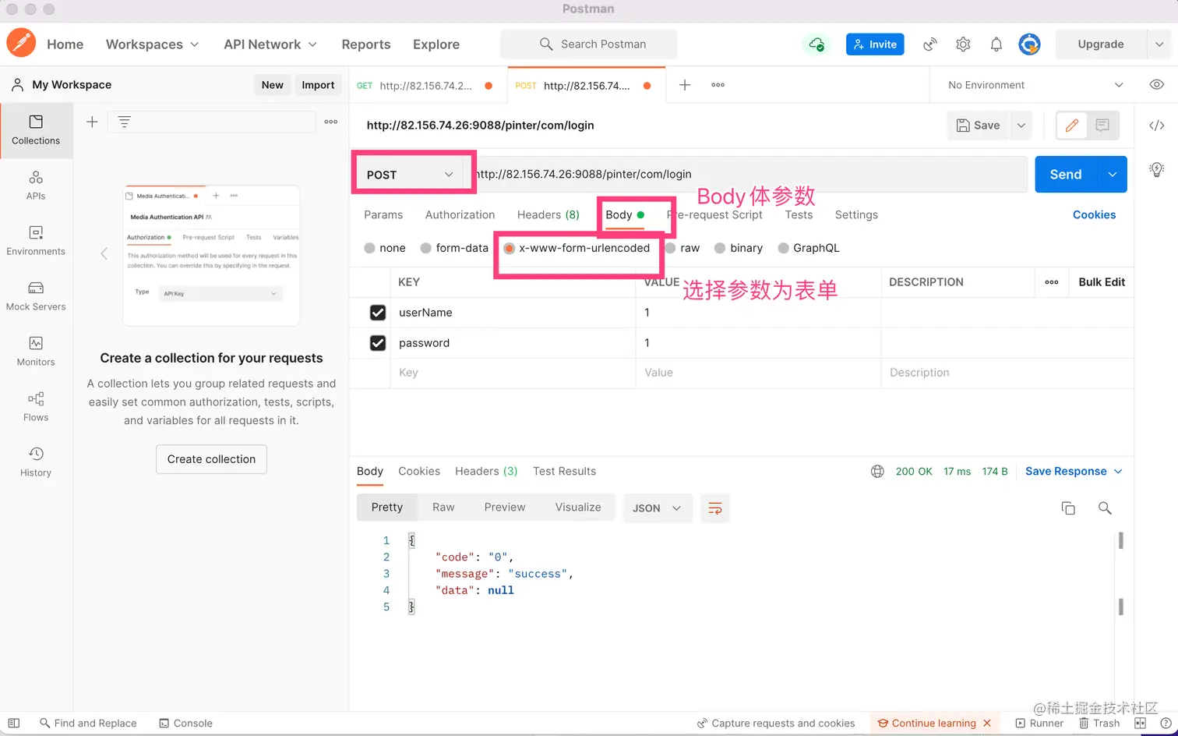Toggle response line wrap icon
This screenshot has height=736, width=1178.
click(x=714, y=508)
